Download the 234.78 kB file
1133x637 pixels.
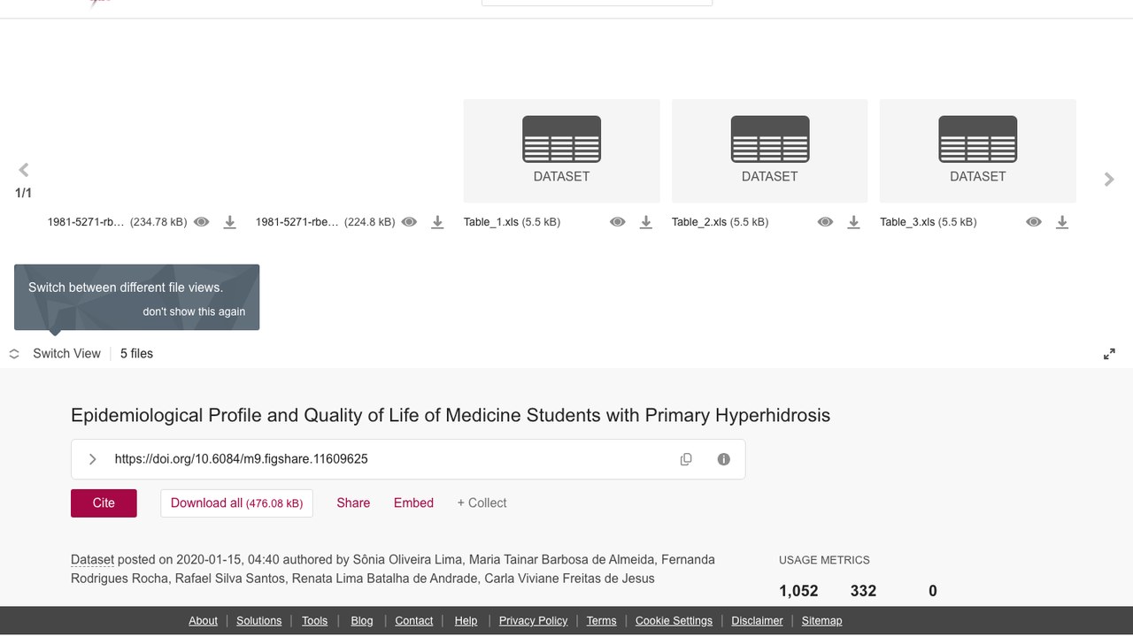tap(229, 222)
